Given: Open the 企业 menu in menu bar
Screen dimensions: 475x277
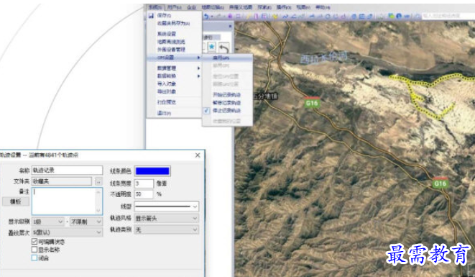Looking at the screenshot, I should point(191,7).
